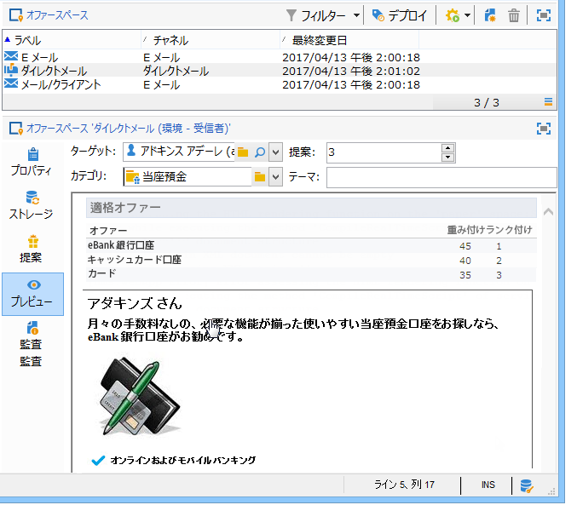
Task: Select the ダイレクトメール list row
Action: (x=280, y=71)
